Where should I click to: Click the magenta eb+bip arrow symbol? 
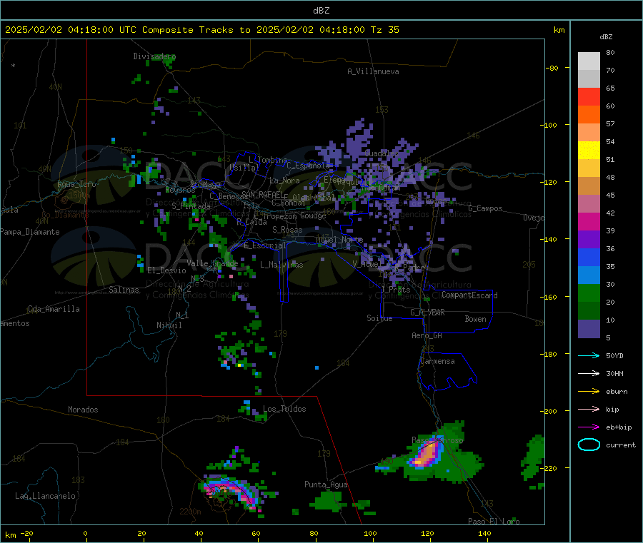(589, 427)
